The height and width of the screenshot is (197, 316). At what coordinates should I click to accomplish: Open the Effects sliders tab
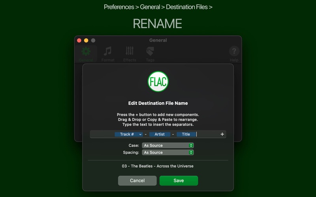click(130, 54)
